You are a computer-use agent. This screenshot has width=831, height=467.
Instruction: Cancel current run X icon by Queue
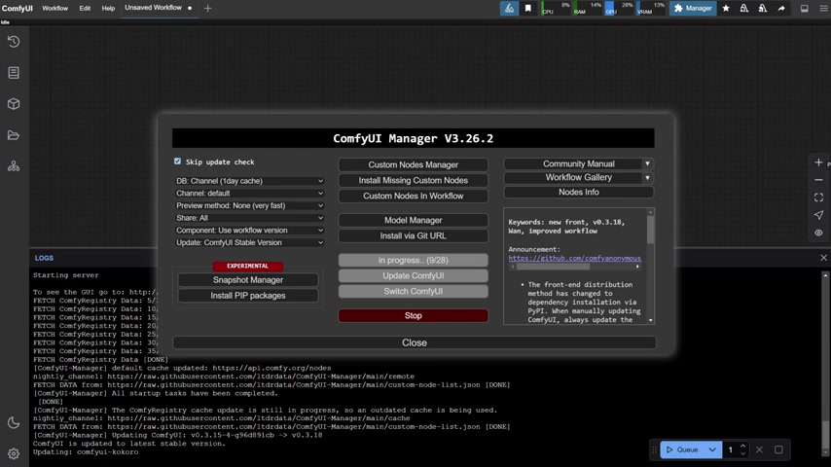[759, 449]
